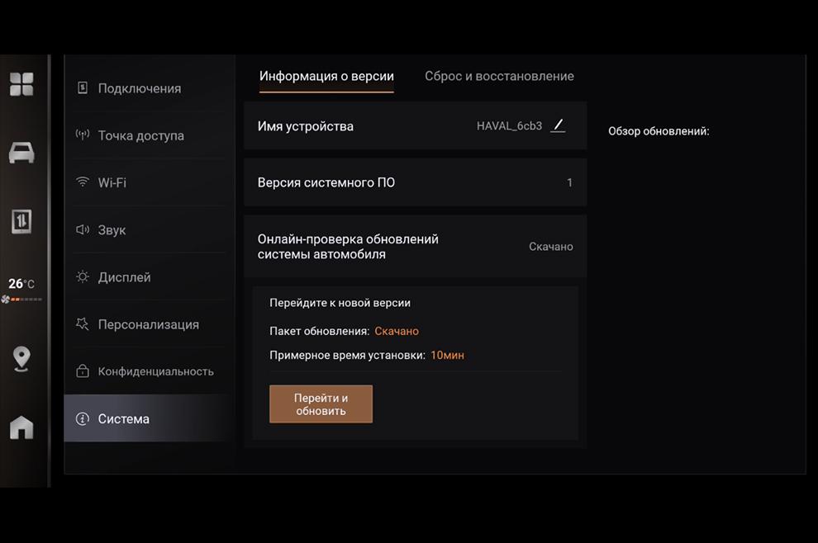Image resolution: width=818 pixels, height=543 pixels.
Task: Click the Примерное время установки label
Action: pyautogui.click(x=347, y=356)
